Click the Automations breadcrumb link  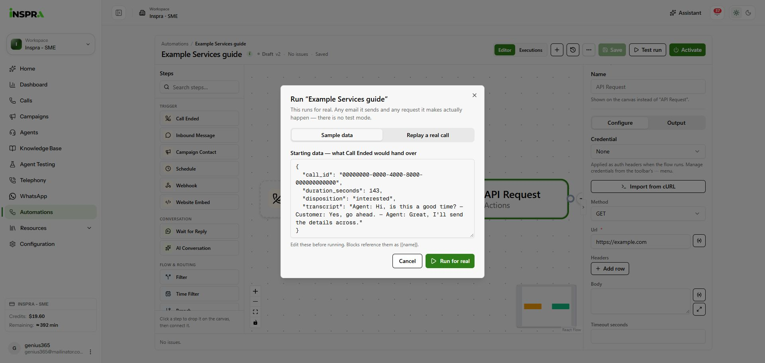point(175,44)
